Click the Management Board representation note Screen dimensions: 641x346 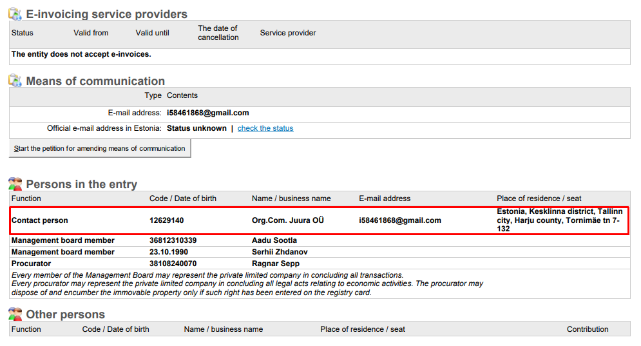pyautogui.click(x=207, y=275)
